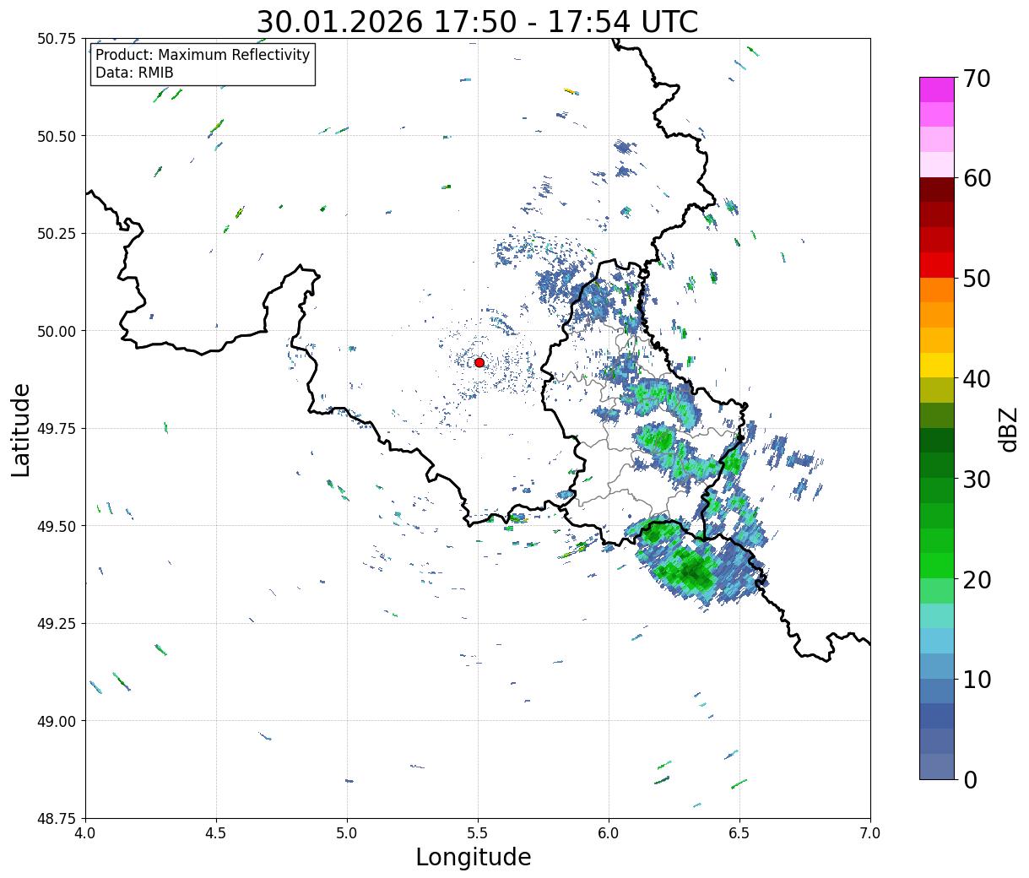
Task: Click the colorbar tick label 60
Action: (x=976, y=178)
